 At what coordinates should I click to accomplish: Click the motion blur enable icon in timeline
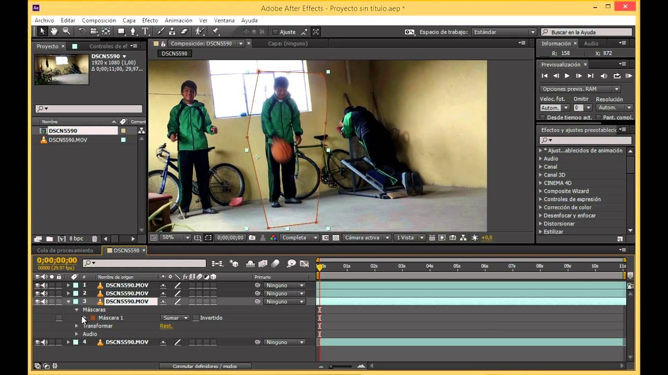pyautogui.click(x=276, y=264)
